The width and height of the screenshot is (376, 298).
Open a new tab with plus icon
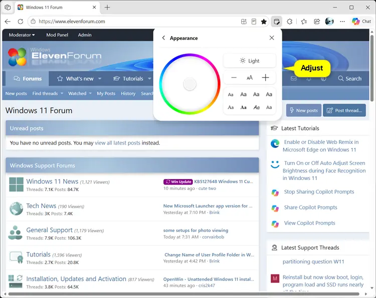[107, 7]
